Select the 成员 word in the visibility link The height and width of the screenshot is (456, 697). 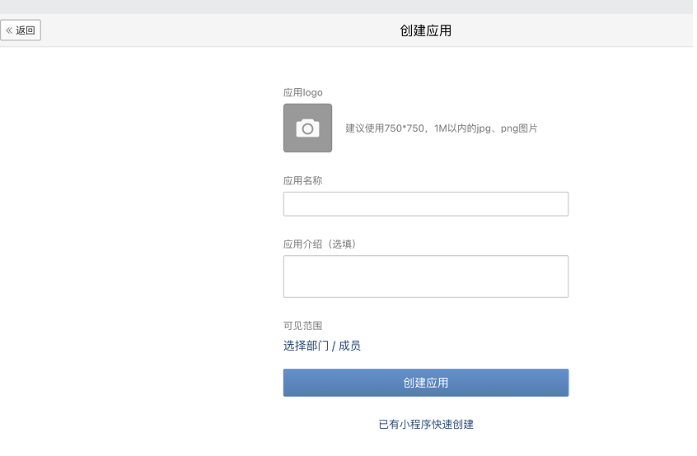point(349,346)
